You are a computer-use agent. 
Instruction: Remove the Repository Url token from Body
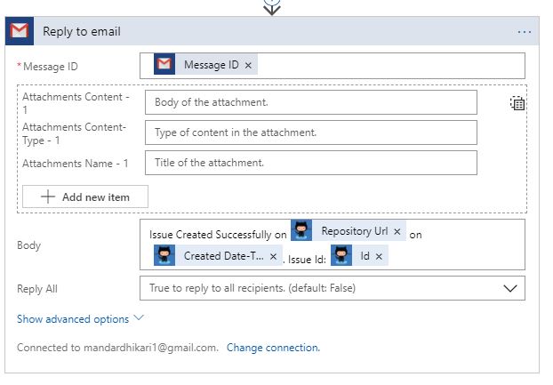(397, 232)
